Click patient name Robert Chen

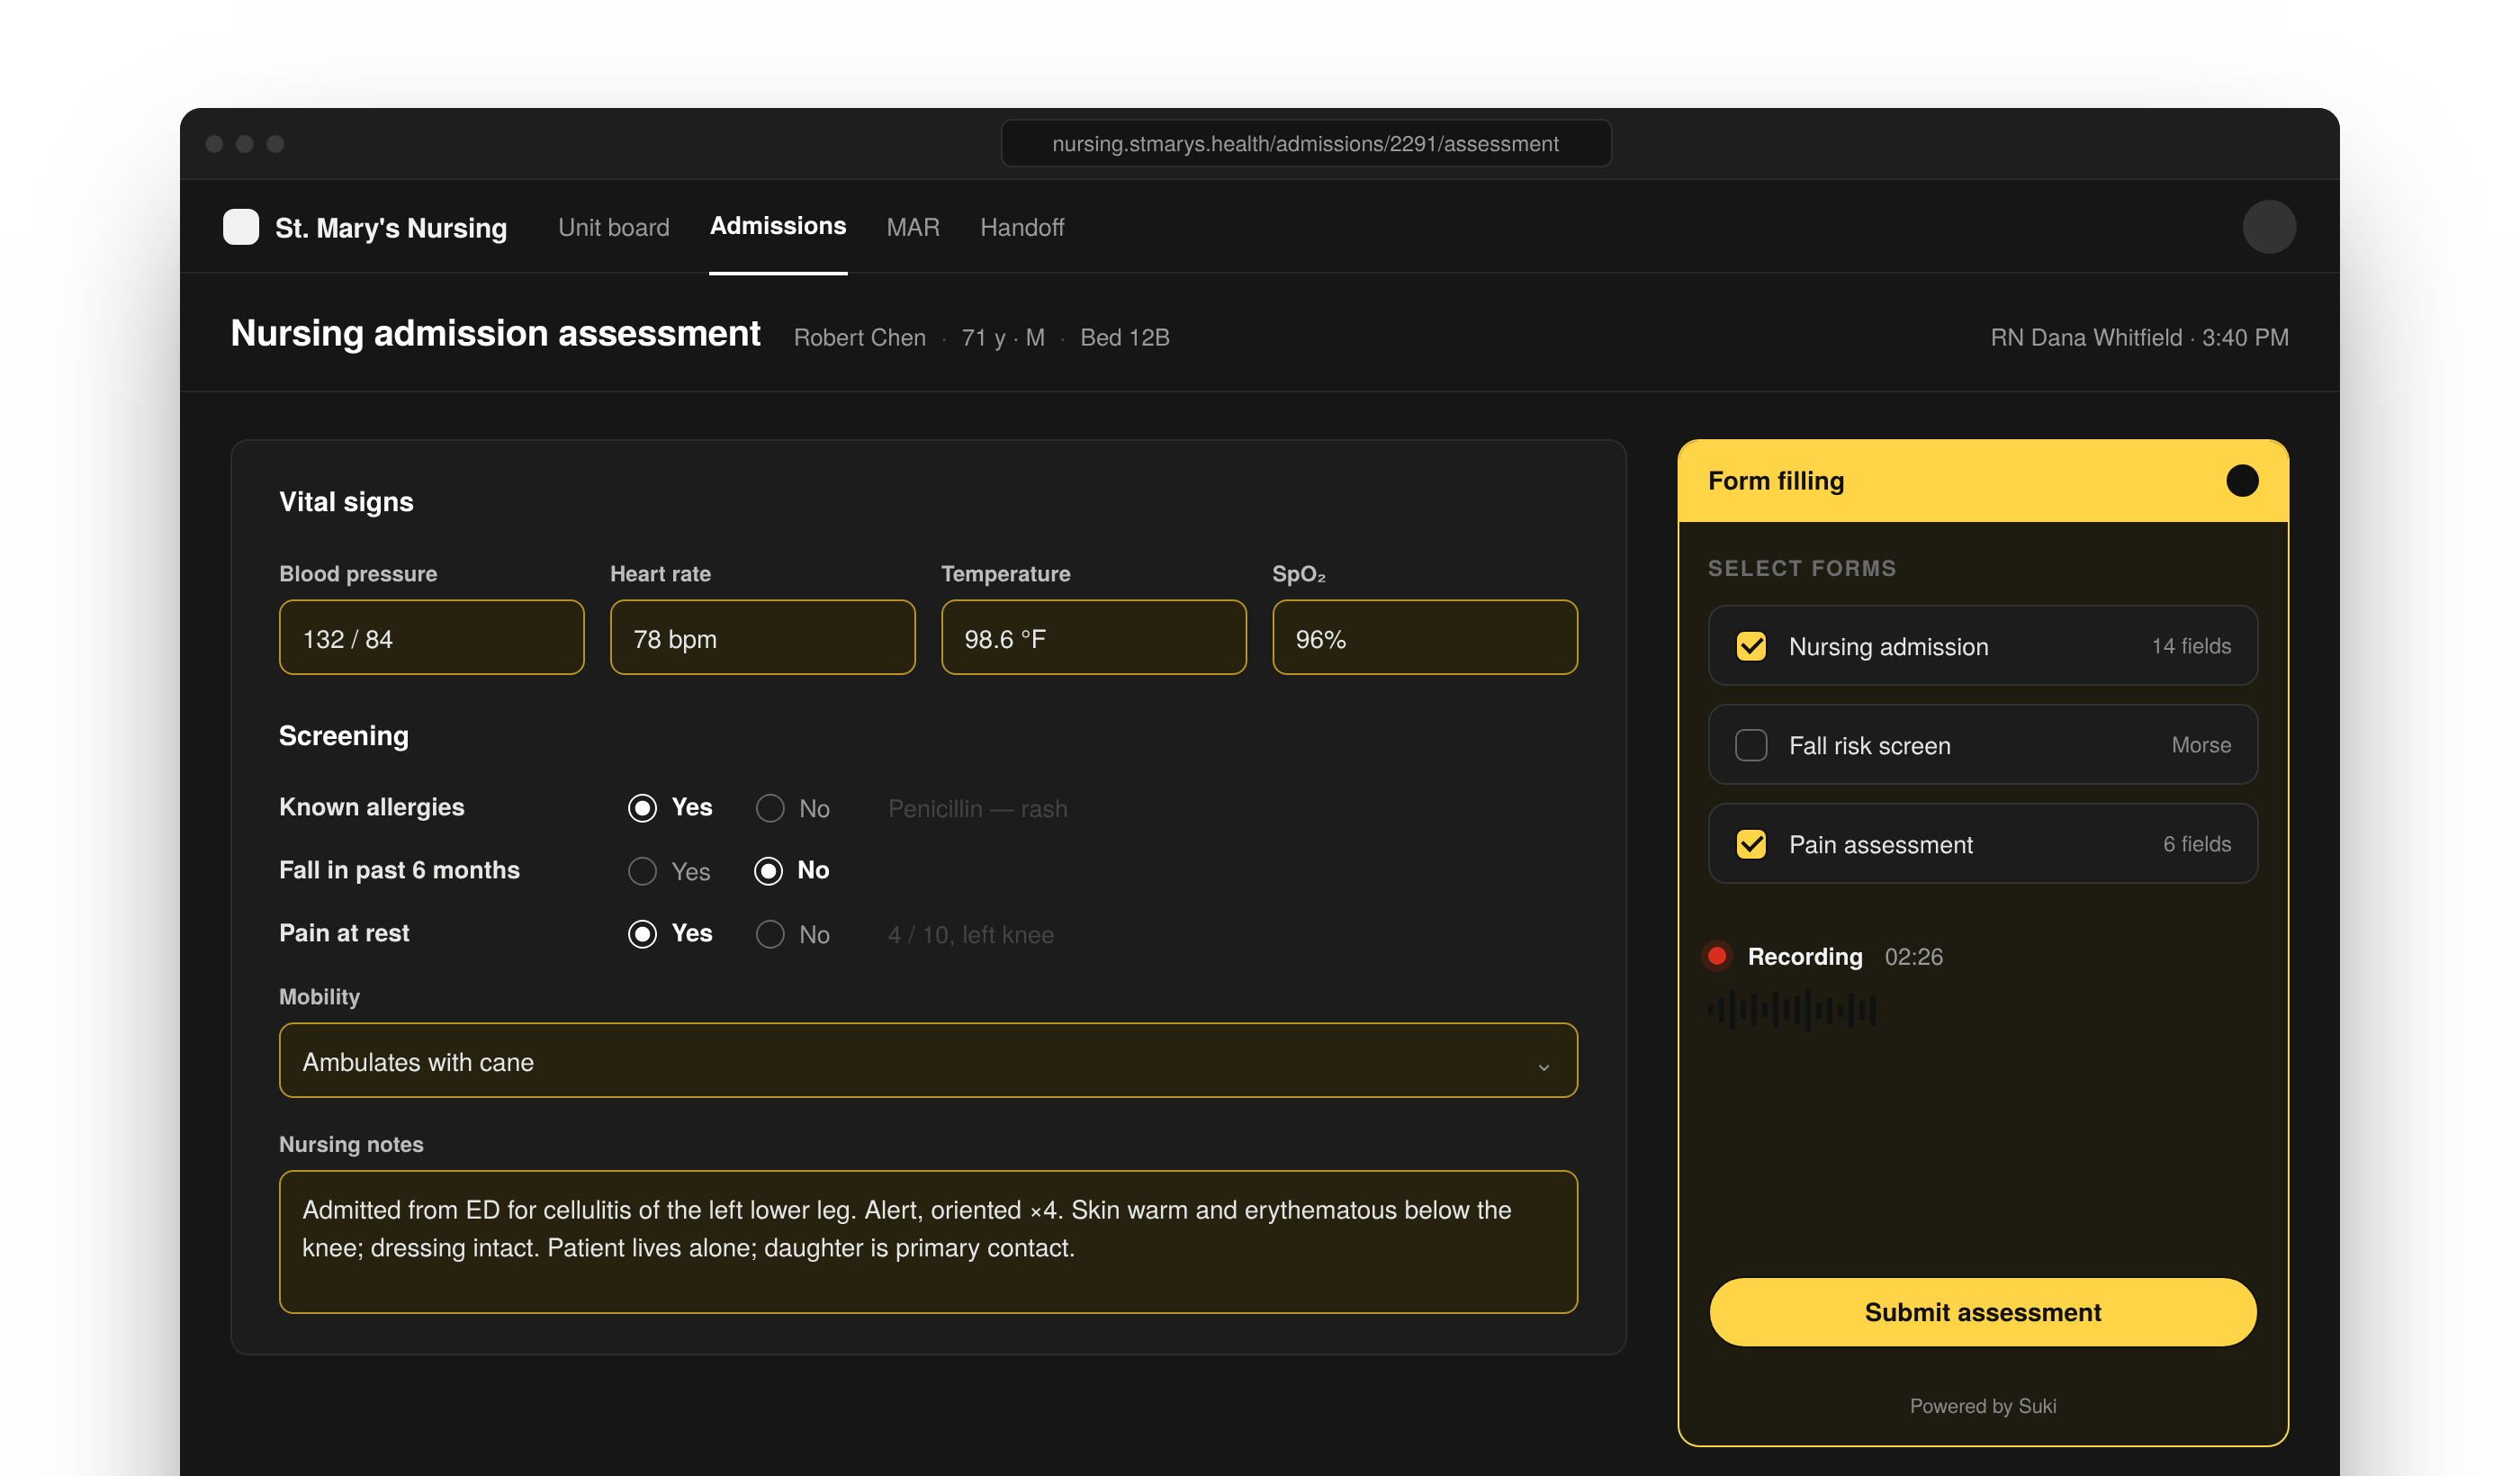click(860, 338)
